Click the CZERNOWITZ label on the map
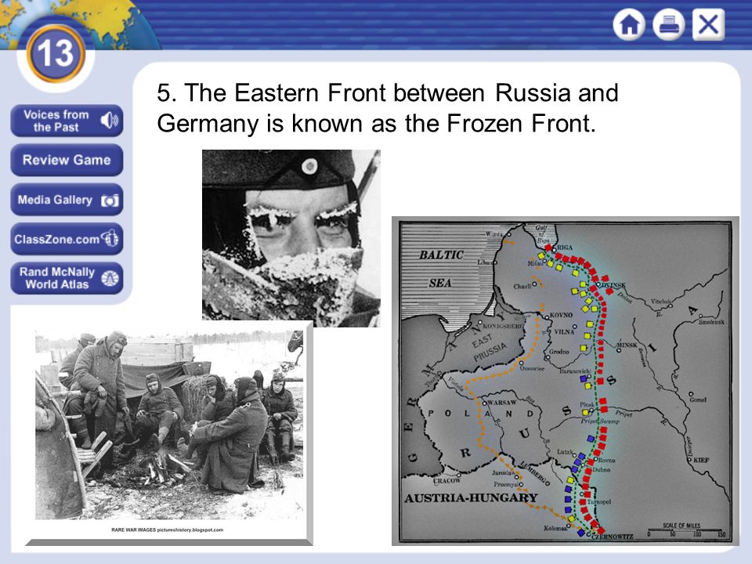This screenshot has height=564, width=752. (613, 537)
